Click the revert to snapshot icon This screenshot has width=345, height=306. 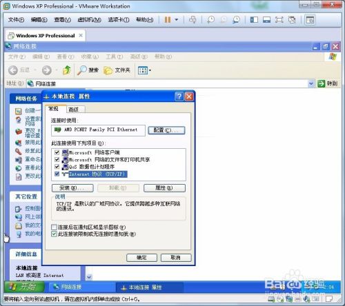tap(224, 20)
